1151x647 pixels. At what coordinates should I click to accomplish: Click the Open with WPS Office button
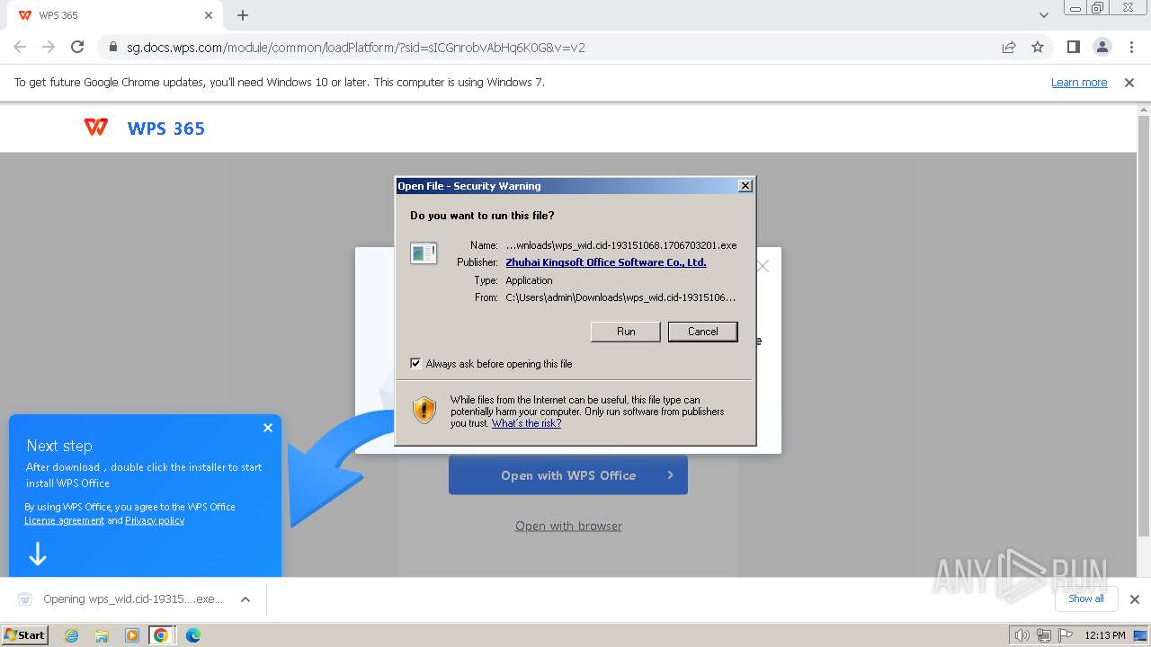point(568,475)
